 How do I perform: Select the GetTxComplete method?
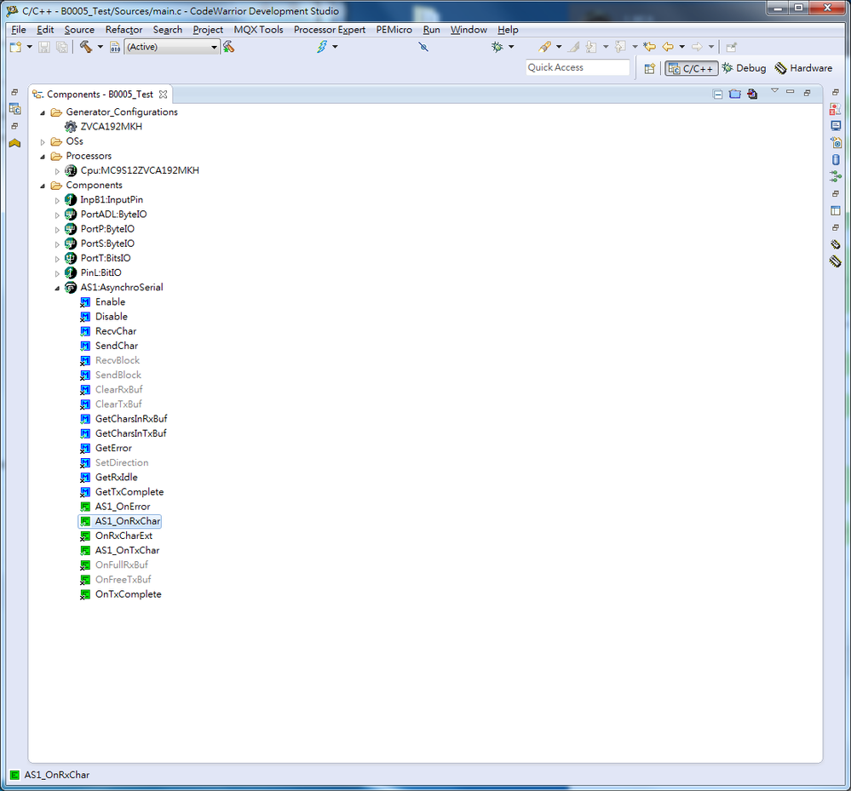pyautogui.click(x=129, y=492)
